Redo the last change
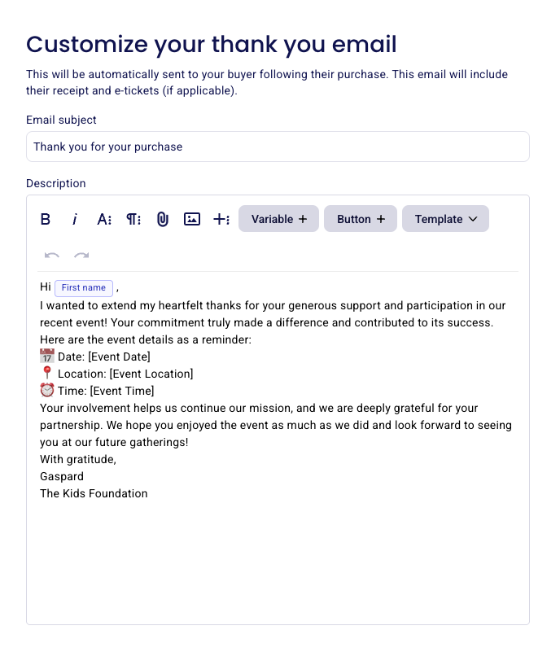This screenshot has height=652, width=560. [x=81, y=256]
